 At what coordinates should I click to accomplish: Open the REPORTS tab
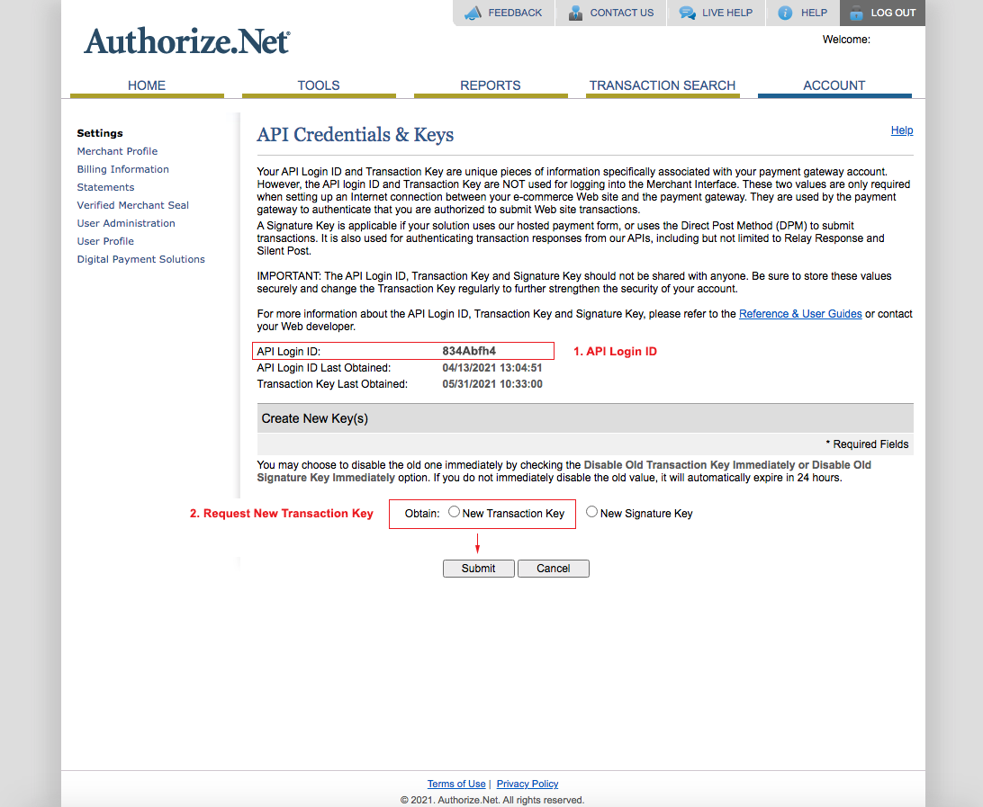click(491, 85)
